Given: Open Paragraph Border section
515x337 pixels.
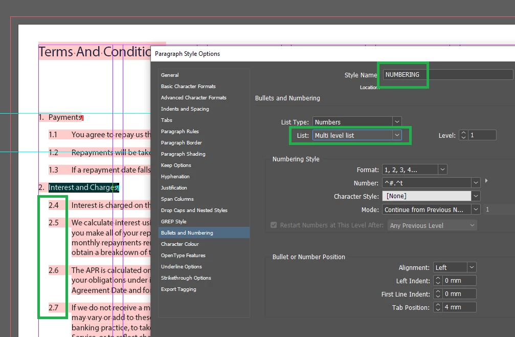Looking at the screenshot, I should click(x=182, y=143).
